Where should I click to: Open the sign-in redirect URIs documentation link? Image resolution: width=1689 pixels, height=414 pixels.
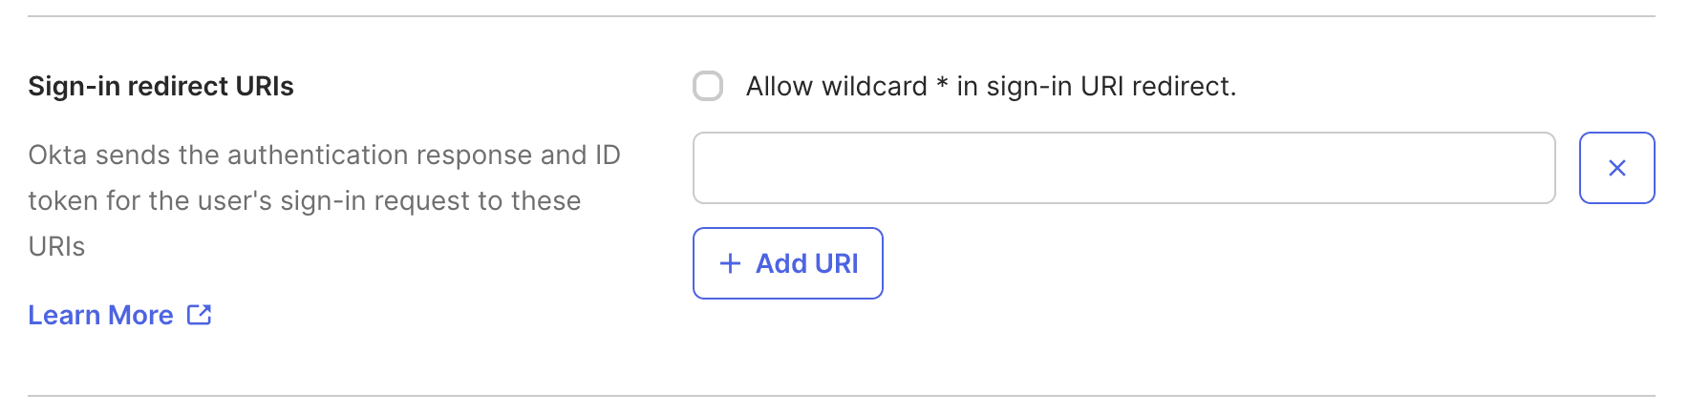click(x=101, y=315)
